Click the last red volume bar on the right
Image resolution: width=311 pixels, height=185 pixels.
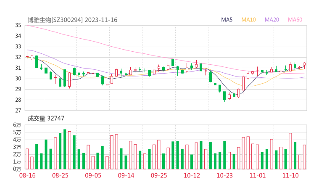click(x=304, y=157)
